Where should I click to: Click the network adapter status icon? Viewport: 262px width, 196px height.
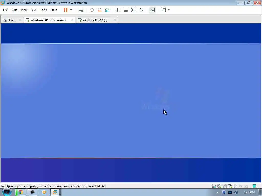[230, 186]
